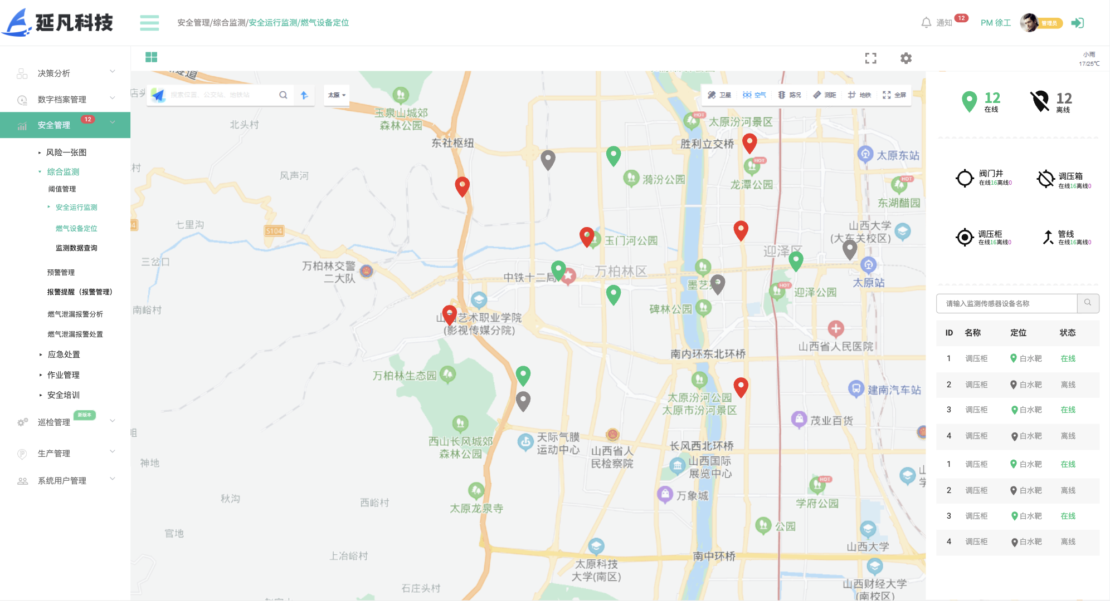Click the map search magnifier icon
This screenshot has width=1110, height=601.
(283, 95)
